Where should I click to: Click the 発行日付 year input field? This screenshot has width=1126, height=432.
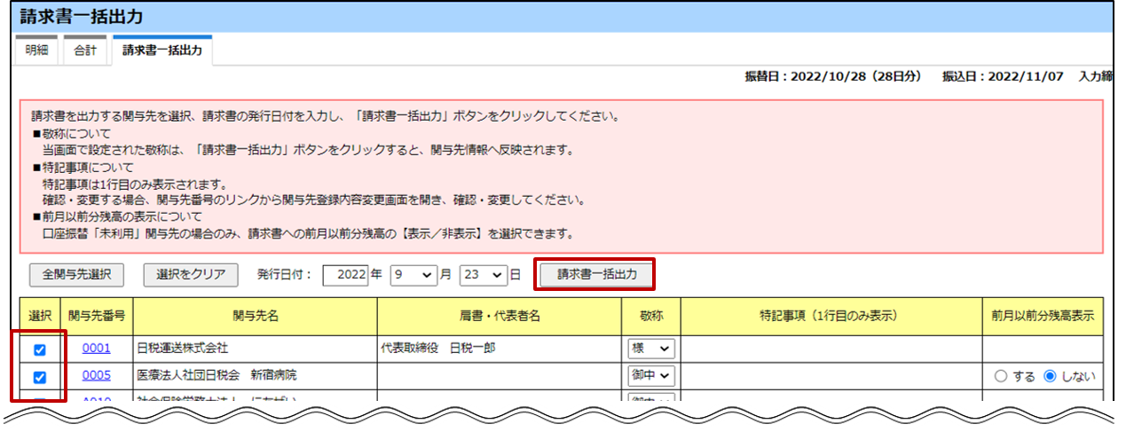click(345, 275)
